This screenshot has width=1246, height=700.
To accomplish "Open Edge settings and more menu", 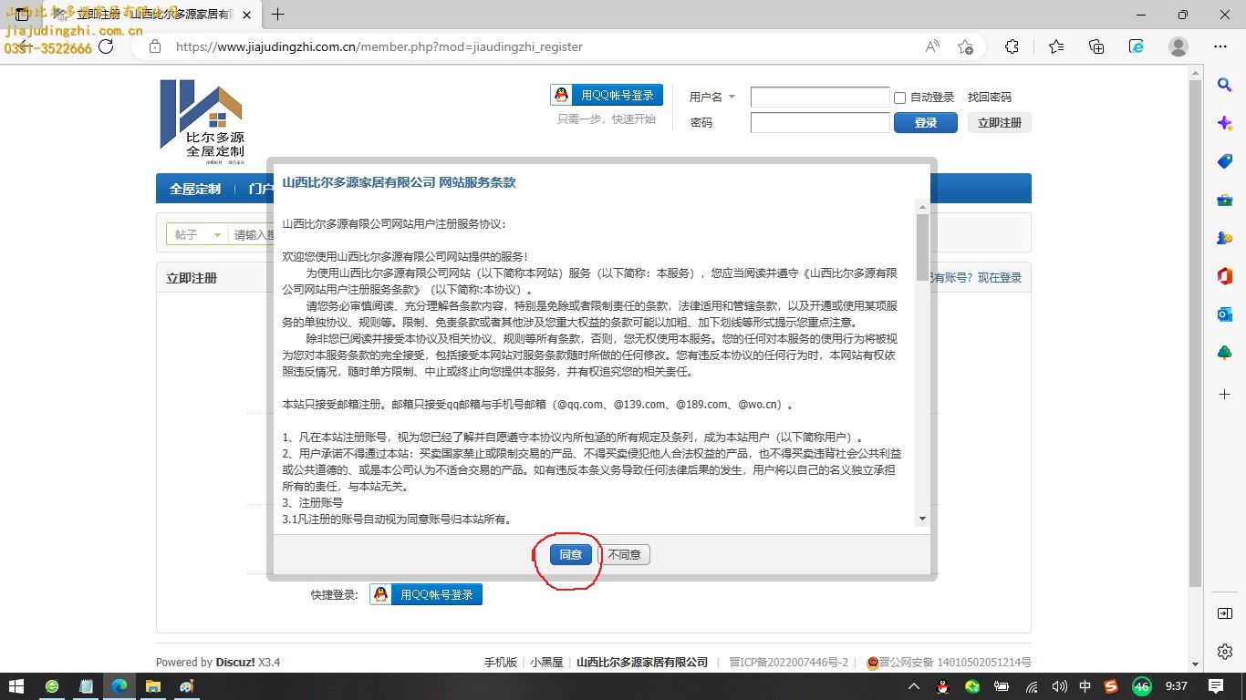I will point(1220,46).
